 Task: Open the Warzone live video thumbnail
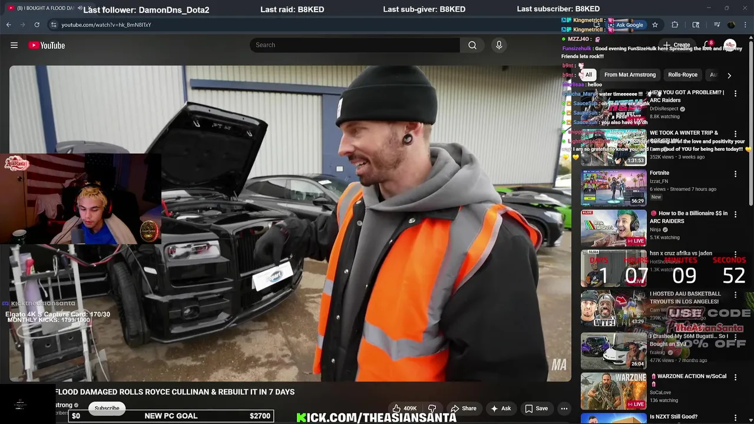click(x=614, y=391)
